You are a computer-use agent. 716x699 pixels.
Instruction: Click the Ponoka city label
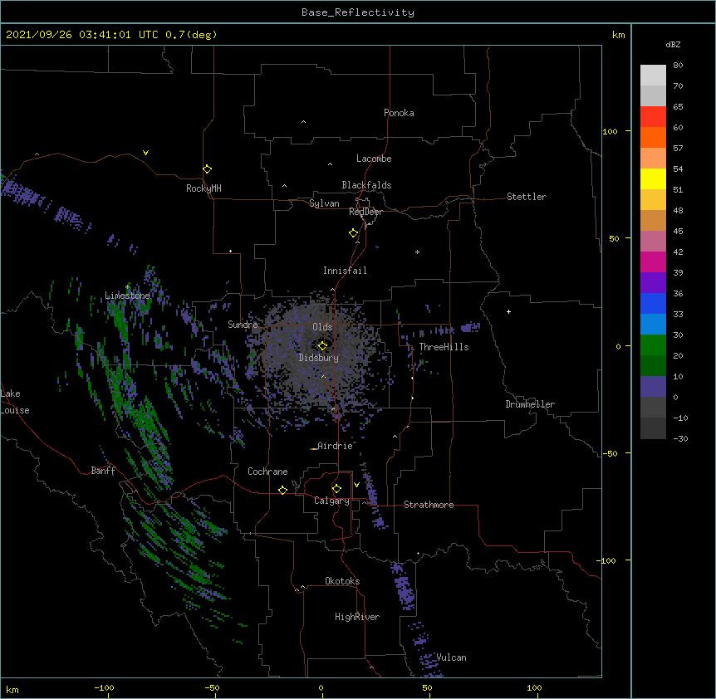click(x=399, y=113)
